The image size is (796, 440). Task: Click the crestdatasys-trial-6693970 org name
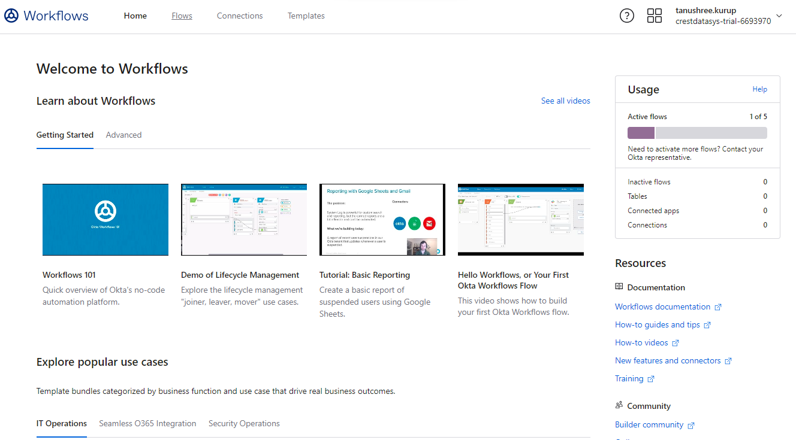tap(723, 21)
